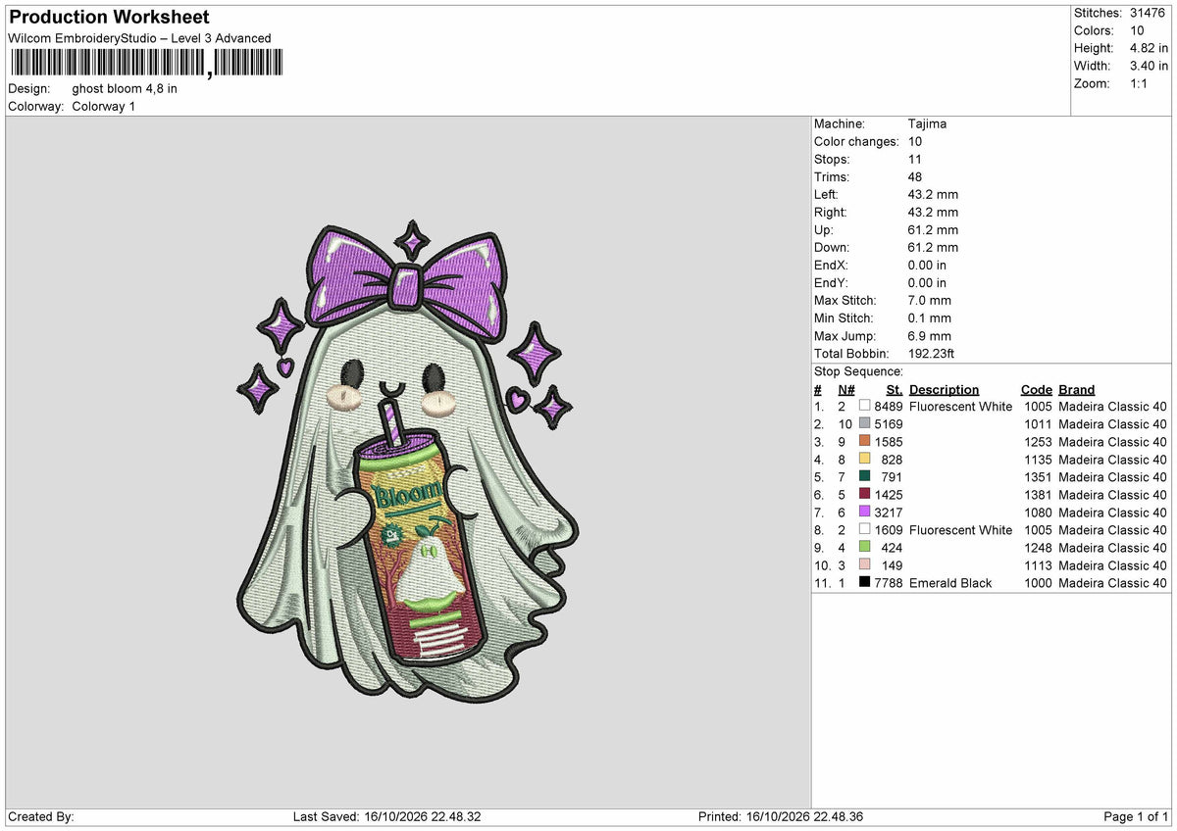Viewport: 1177px width, 831px height.
Task: Click the "Emerald Black" description
Action: 950,583
